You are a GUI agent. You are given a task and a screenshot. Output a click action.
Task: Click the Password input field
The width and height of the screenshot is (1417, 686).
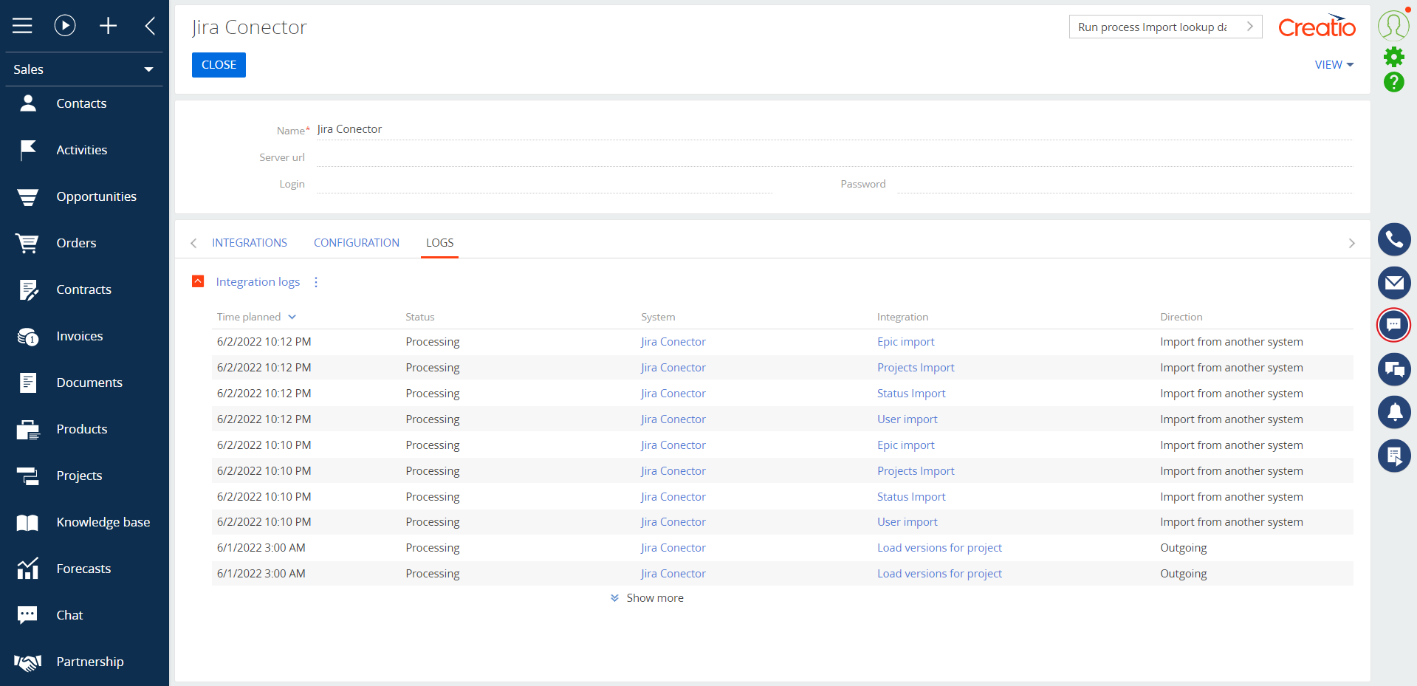click(1125, 183)
